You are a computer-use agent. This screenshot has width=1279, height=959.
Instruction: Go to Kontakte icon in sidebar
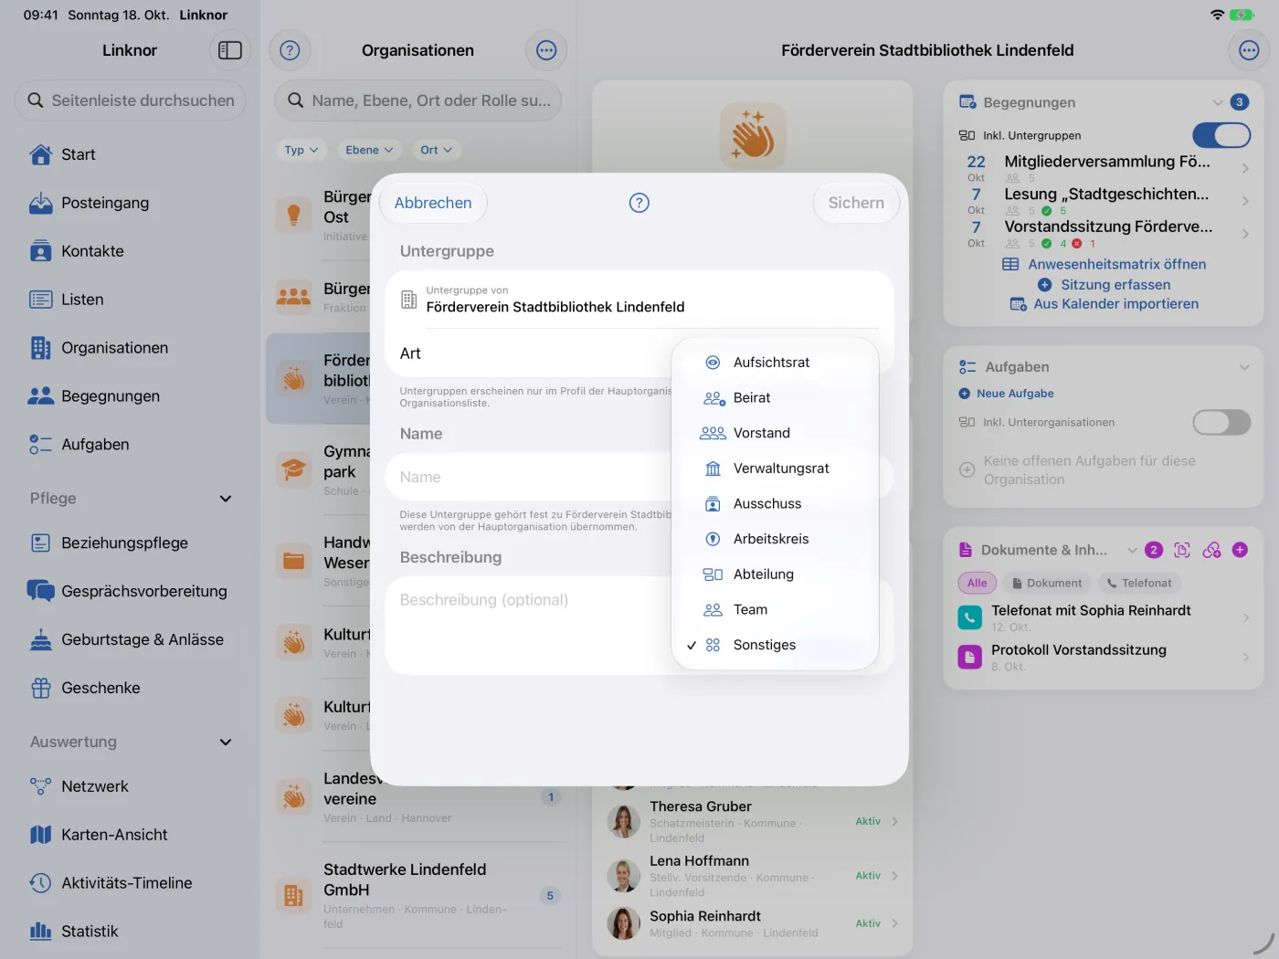[41, 251]
